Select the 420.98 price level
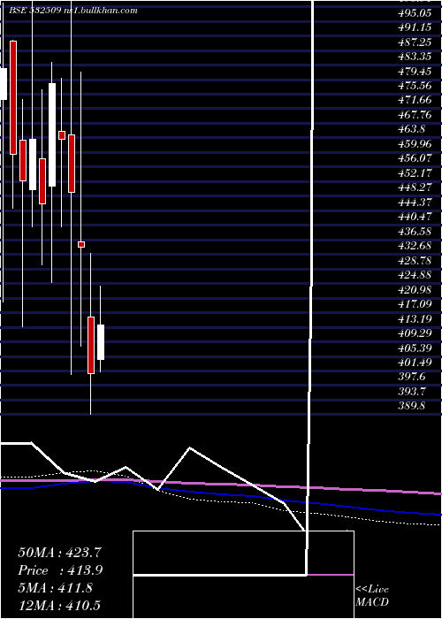The width and height of the screenshot is (442, 619). coord(415,290)
